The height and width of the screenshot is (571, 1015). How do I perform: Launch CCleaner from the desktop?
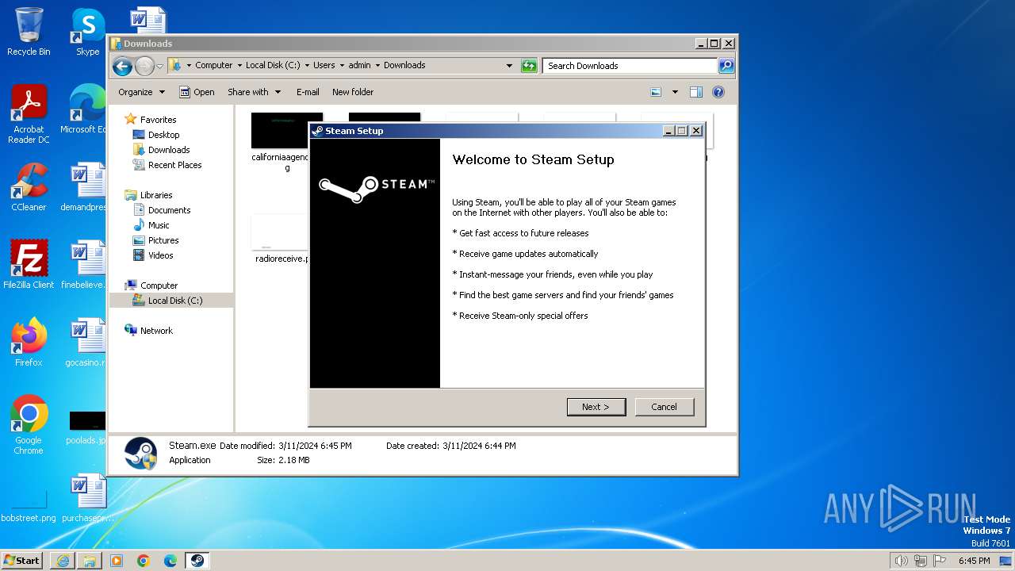[29, 187]
